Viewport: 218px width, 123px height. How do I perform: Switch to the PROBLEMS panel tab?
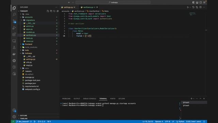click(66, 99)
